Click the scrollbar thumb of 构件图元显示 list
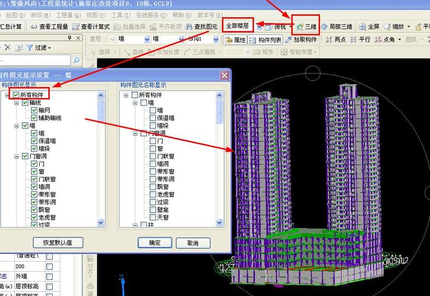This screenshot has height=296, width=430. point(101,111)
